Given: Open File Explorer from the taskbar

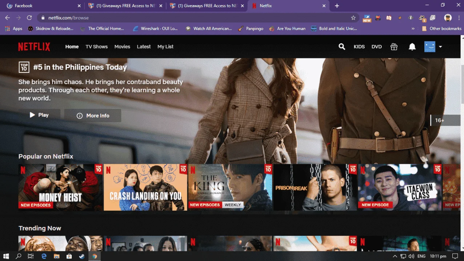Looking at the screenshot, I should [x=56, y=256].
